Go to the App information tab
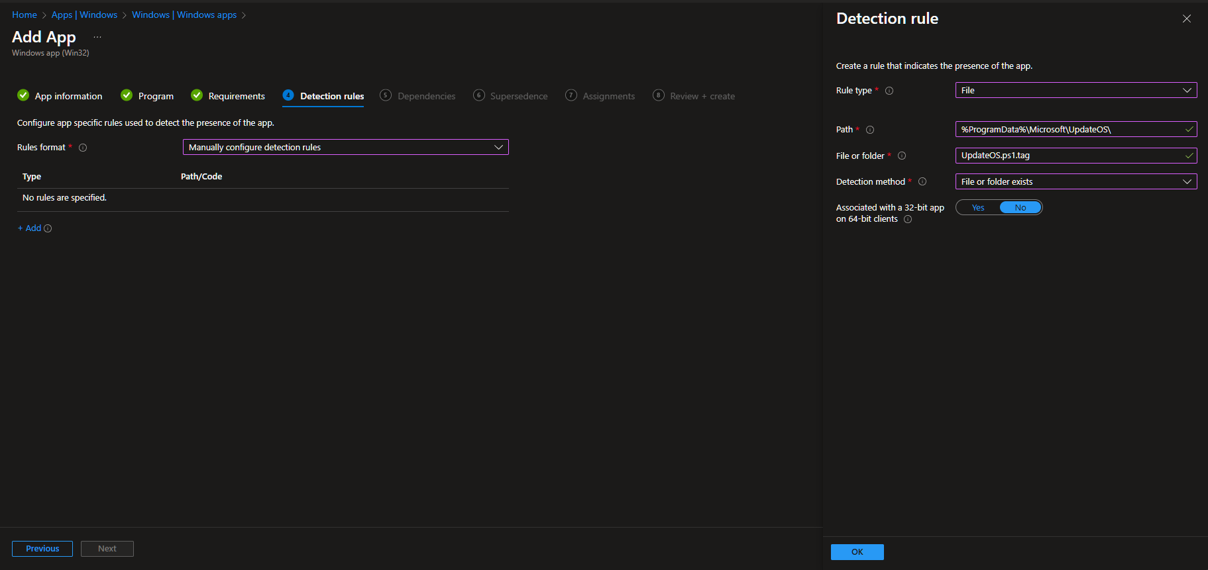Screen dimensions: 1208x570 click(x=60, y=96)
